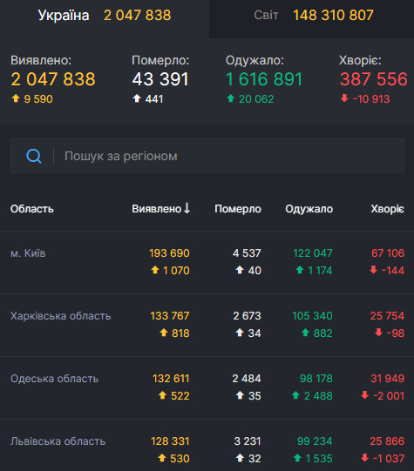Sort table by Померло column header

[x=238, y=209]
